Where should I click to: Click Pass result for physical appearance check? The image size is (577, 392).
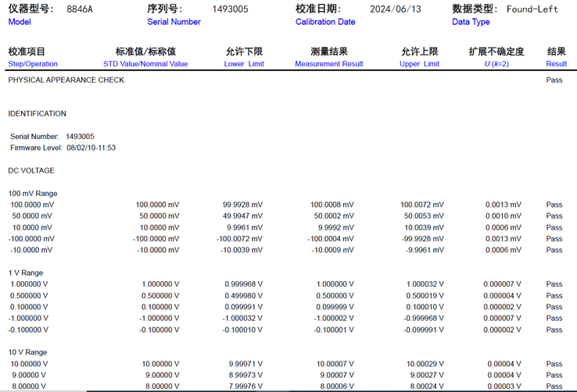tap(554, 80)
